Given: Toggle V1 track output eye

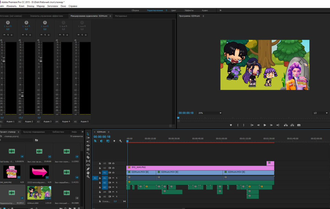Looking at the screenshot, I should coord(113,173).
